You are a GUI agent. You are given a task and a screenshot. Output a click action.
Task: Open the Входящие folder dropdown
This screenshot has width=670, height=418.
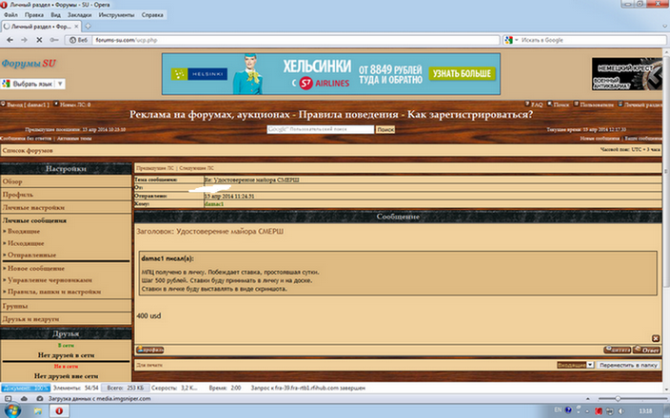pyautogui.click(x=574, y=364)
